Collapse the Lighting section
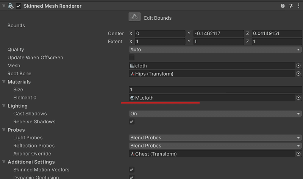The image size is (303, 179). click(4, 106)
